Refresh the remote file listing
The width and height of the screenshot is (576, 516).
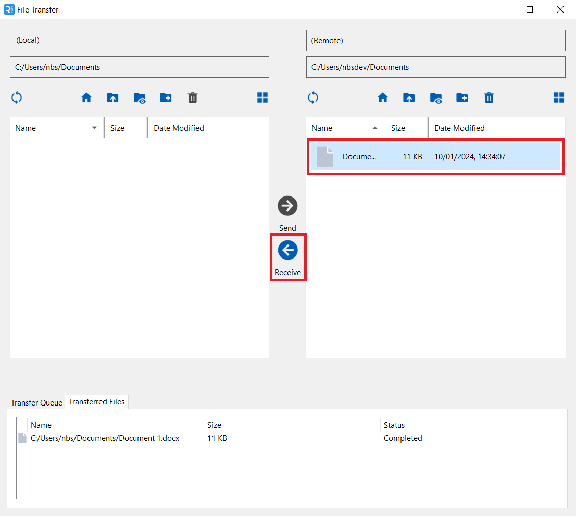312,97
